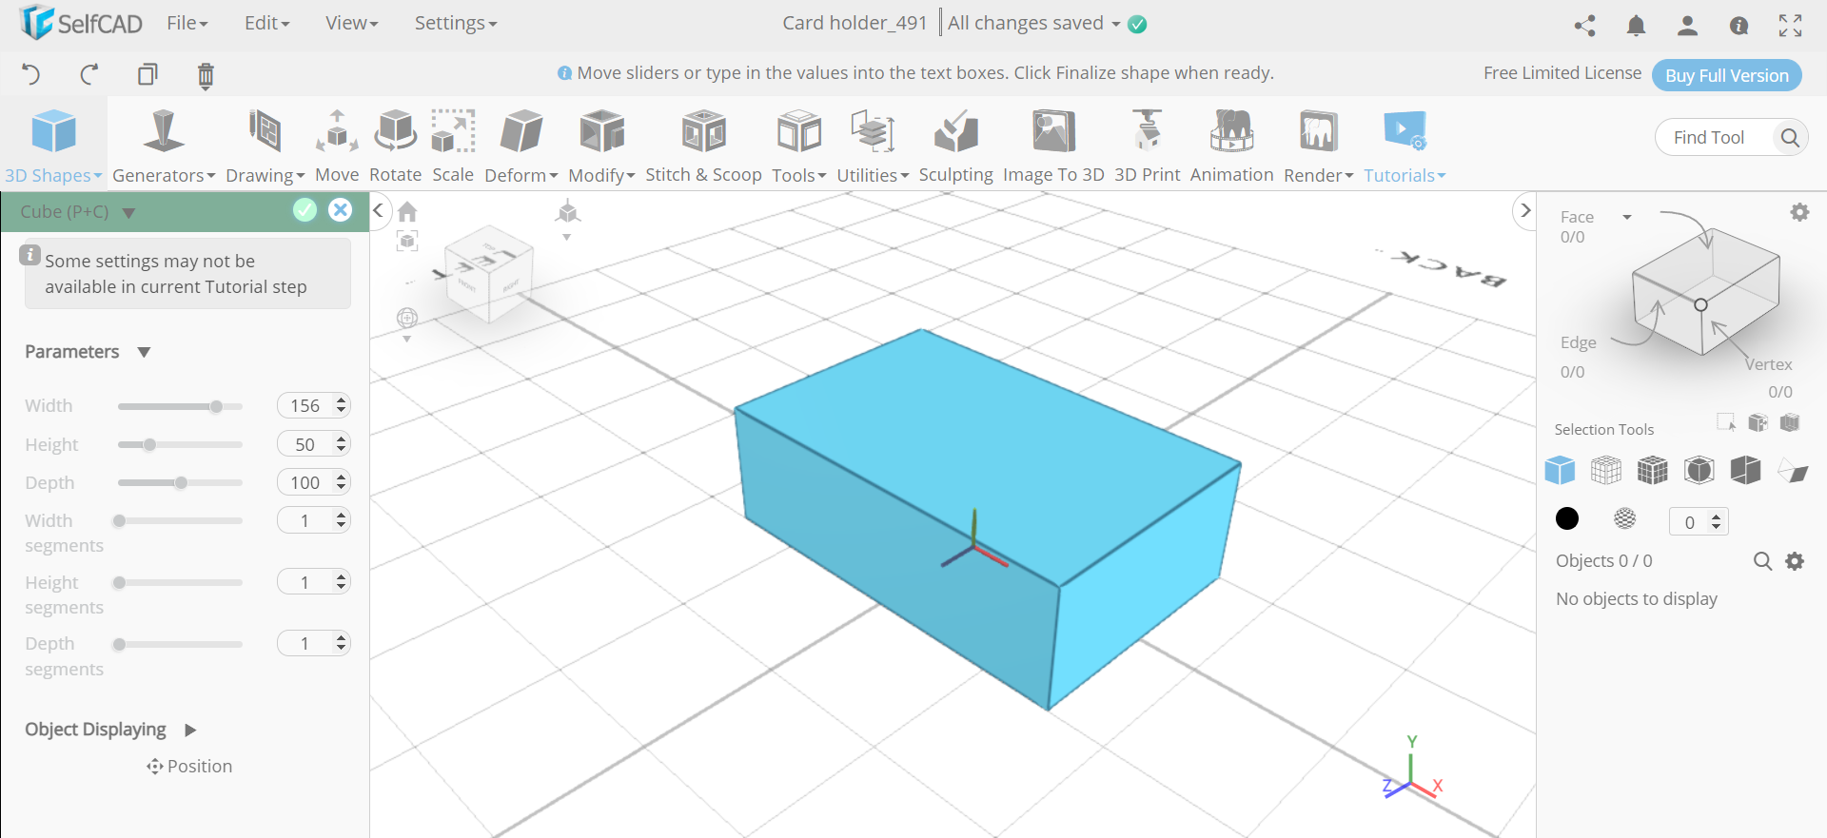Confirm the Cube with green checkmark
Screen dimensions: 1827x838
pyautogui.click(x=304, y=210)
